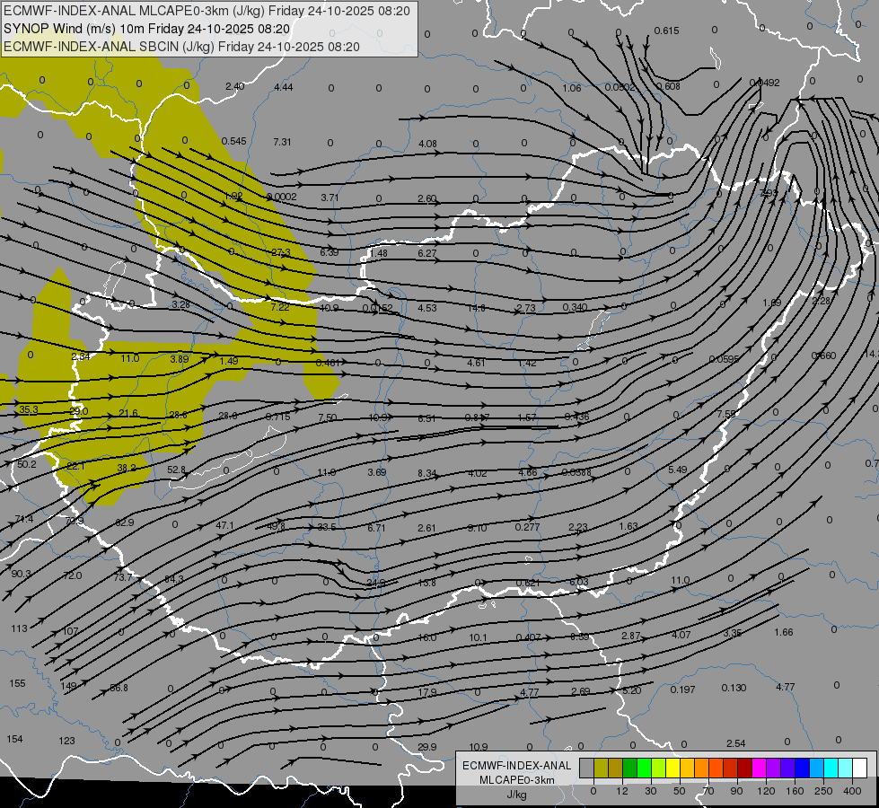879x808 pixels.
Task: Select the bright cyan legend swatch
Action: [x=831, y=768]
